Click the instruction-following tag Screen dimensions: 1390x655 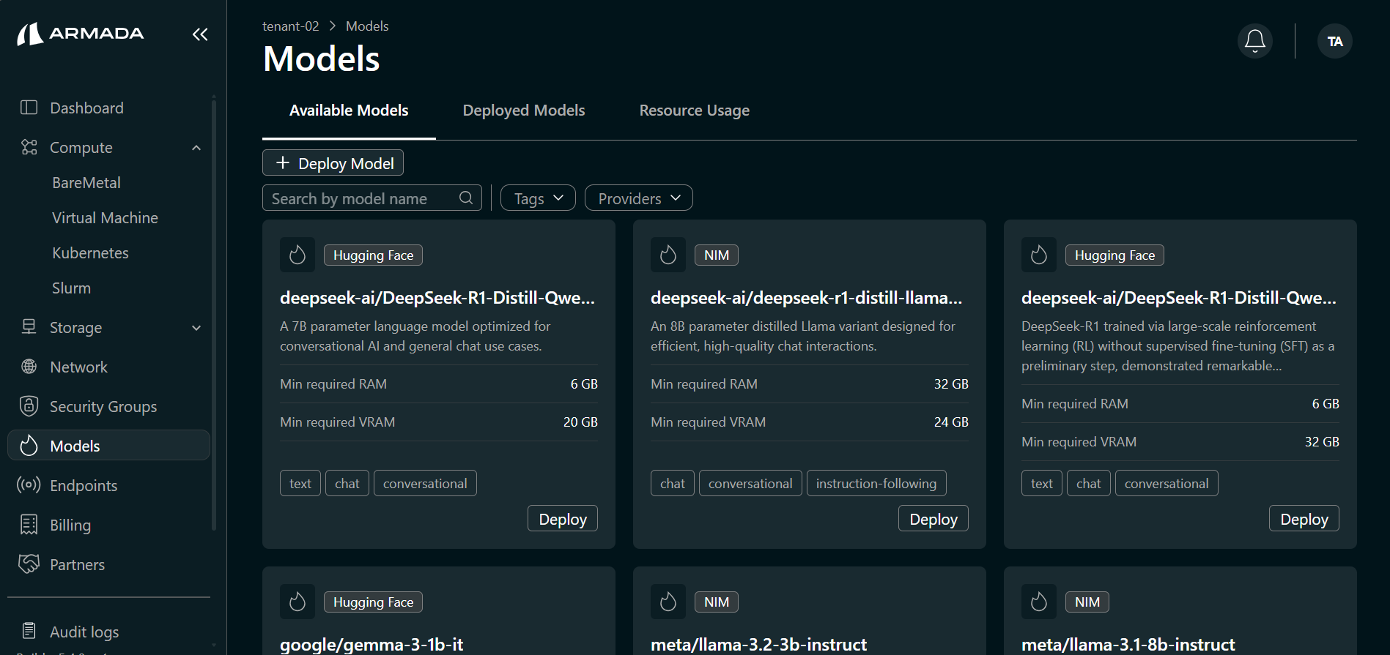point(876,483)
